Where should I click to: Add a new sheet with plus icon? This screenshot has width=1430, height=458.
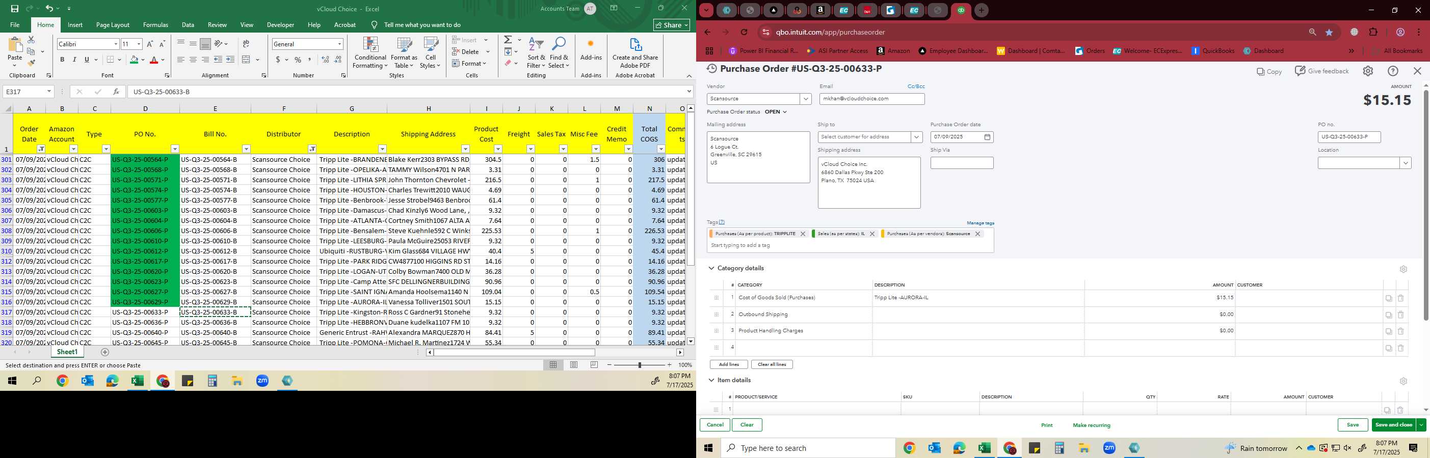[105, 352]
